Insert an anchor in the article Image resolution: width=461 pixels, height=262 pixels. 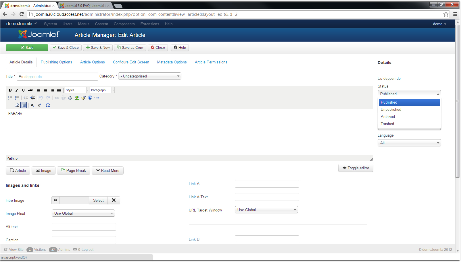pyautogui.click(x=70, y=98)
